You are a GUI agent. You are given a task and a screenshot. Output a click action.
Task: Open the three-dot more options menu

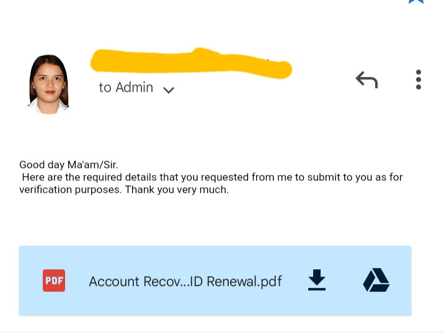click(418, 79)
